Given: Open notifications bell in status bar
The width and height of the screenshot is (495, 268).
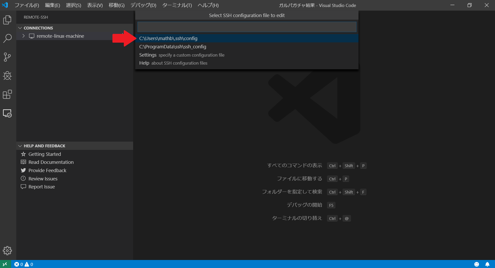Looking at the screenshot, I should click(487, 264).
